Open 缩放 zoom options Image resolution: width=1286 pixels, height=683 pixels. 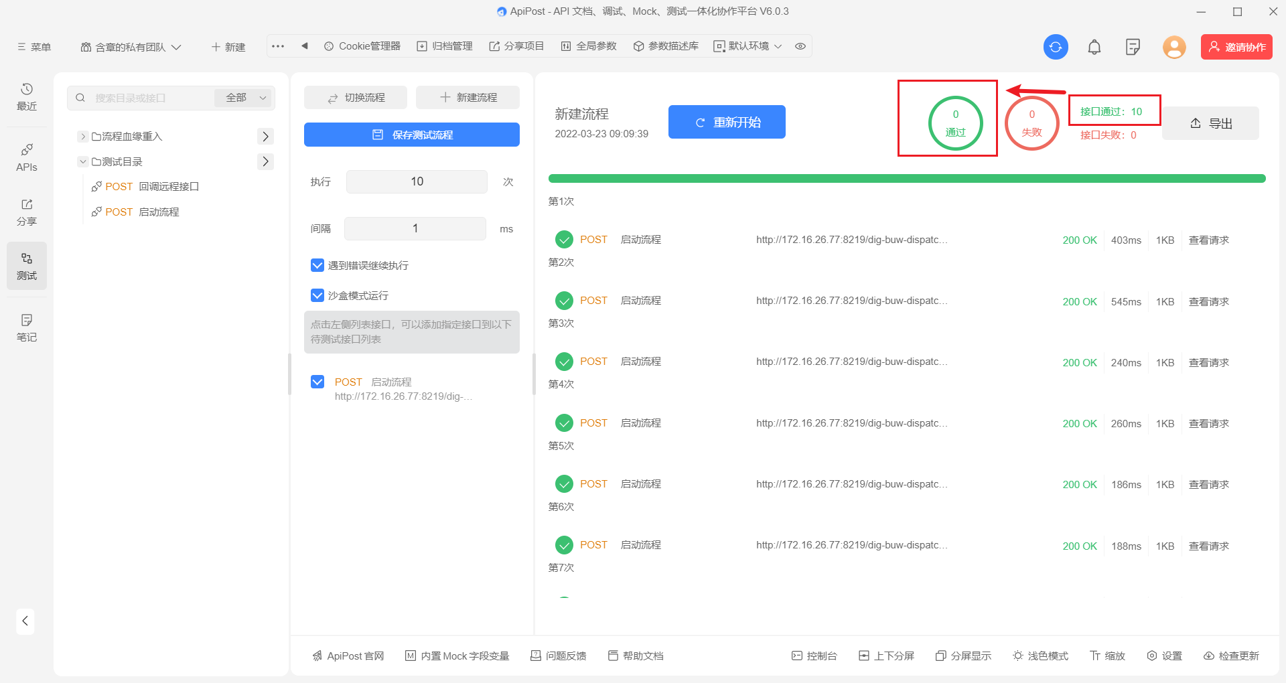pyautogui.click(x=1107, y=656)
